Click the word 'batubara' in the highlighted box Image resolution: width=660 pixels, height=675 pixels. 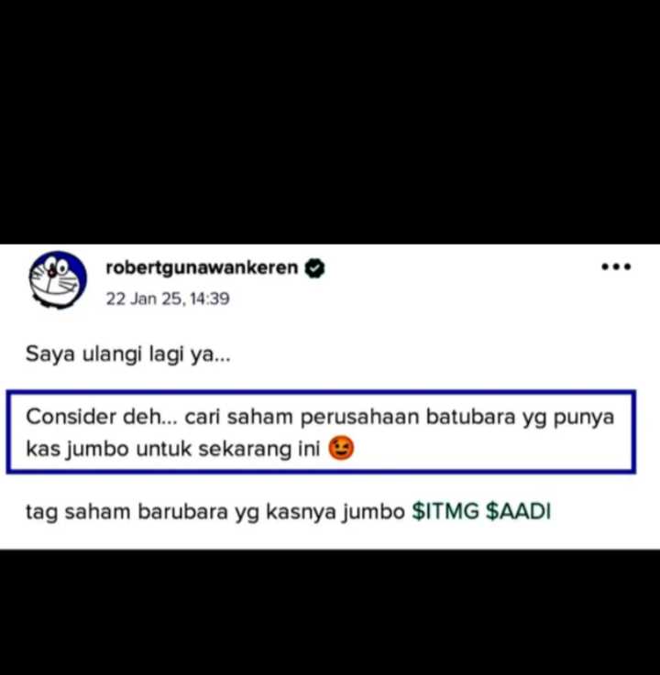tap(470, 417)
